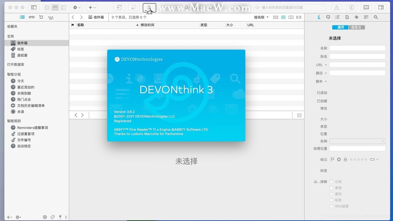Screen dimensions: 393x221
Task: Switch item list to cover flow view
Action: click(299, 17)
